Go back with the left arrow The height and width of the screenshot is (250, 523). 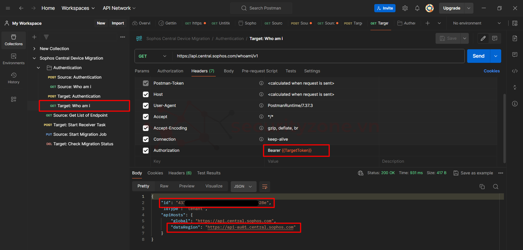click(x=21, y=8)
